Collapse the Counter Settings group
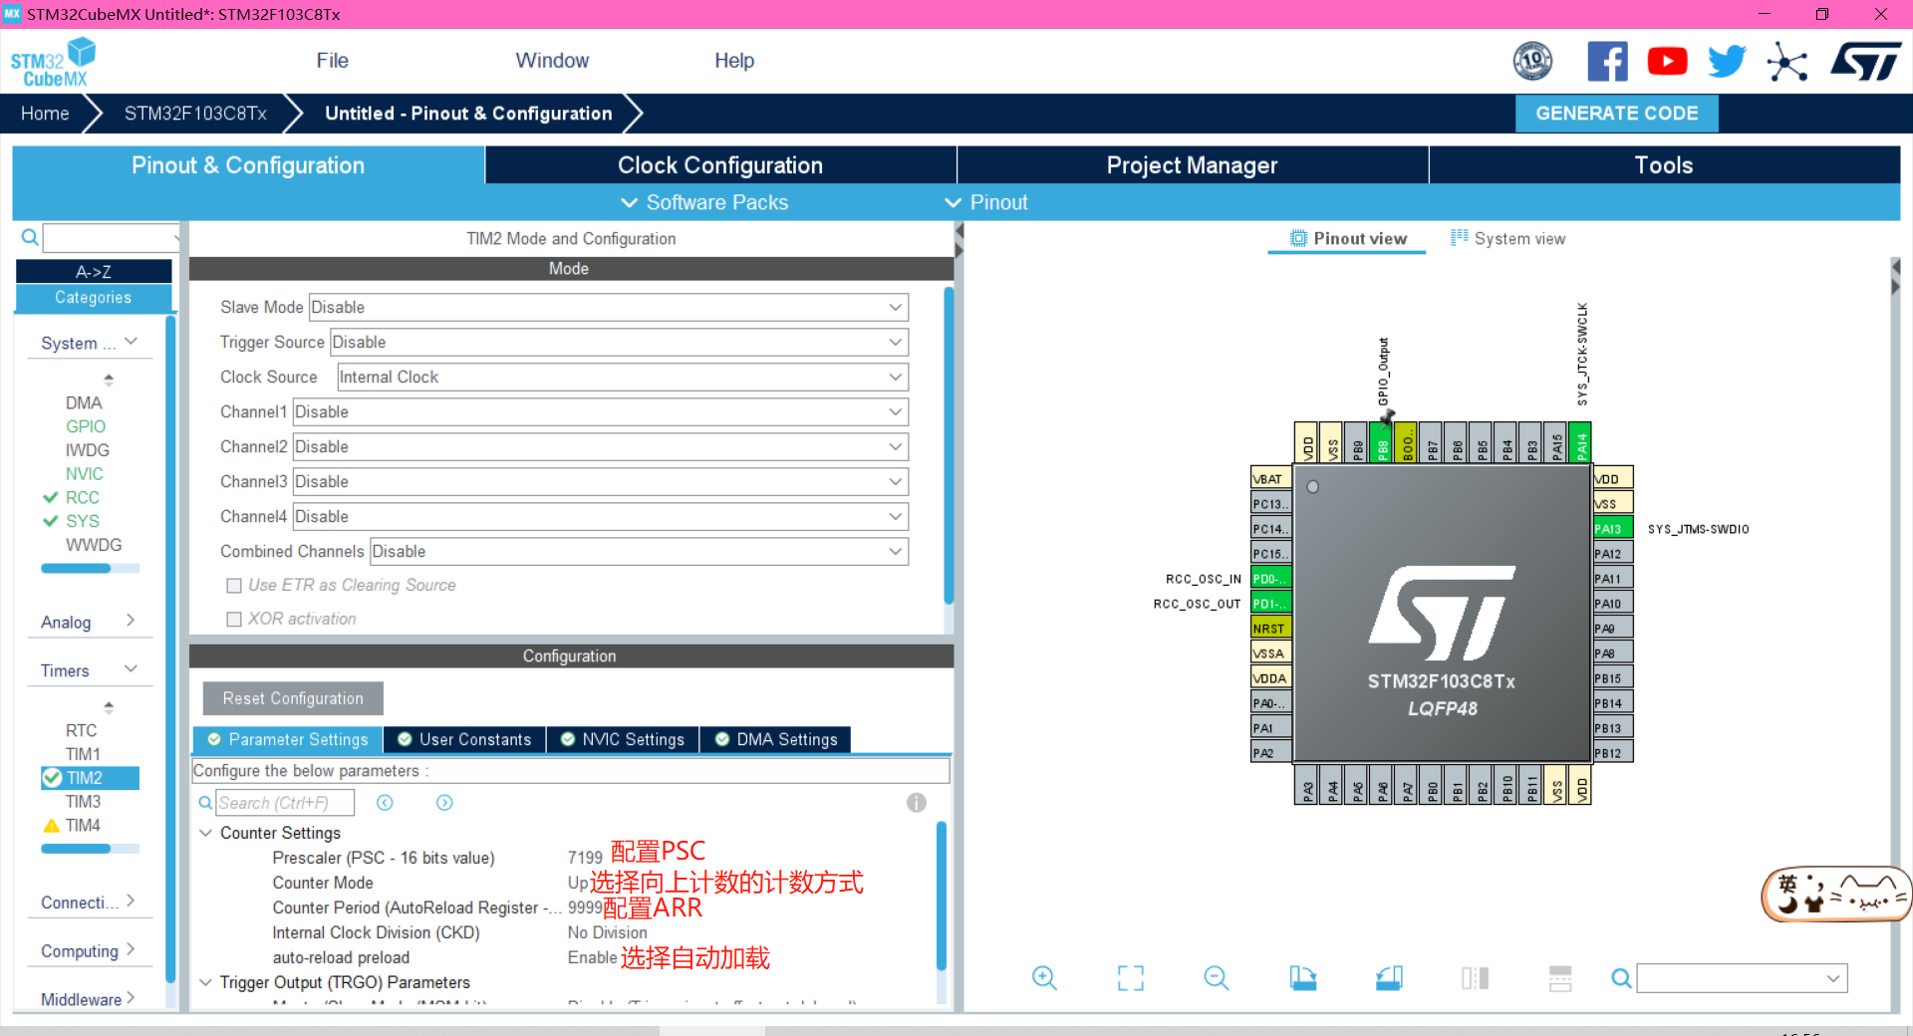The height and width of the screenshot is (1036, 1913). [x=206, y=833]
